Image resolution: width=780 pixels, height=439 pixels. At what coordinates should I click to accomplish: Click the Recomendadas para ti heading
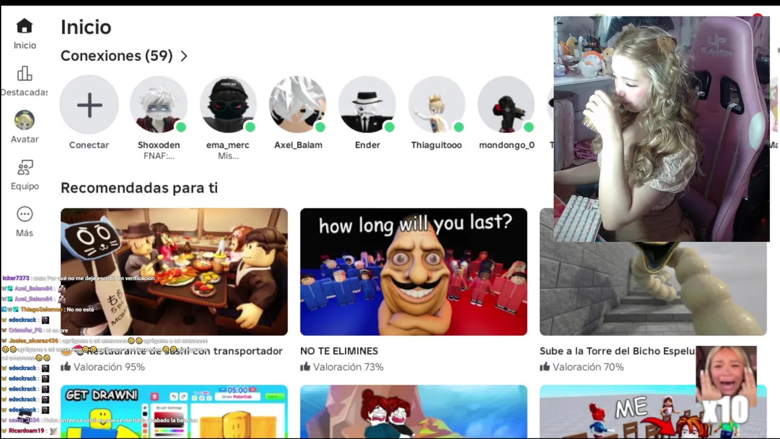coord(139,188)
